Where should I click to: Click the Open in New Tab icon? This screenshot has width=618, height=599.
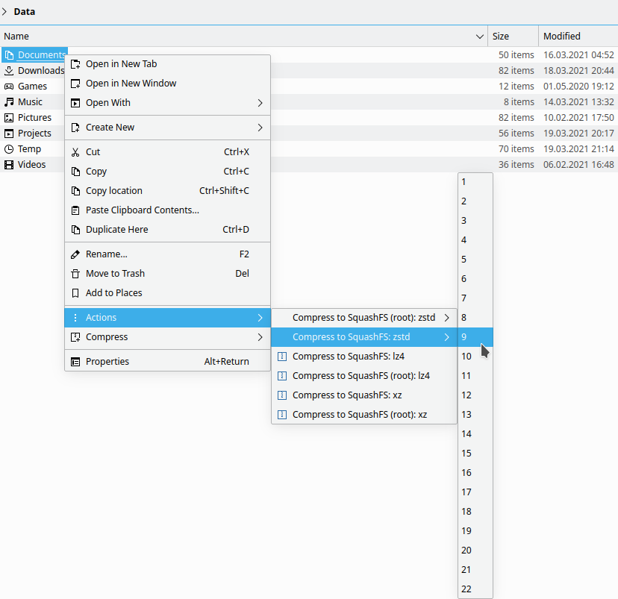point(75,64)
